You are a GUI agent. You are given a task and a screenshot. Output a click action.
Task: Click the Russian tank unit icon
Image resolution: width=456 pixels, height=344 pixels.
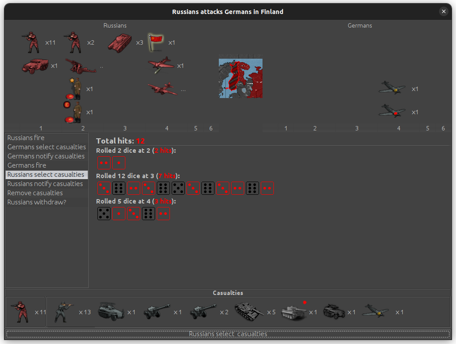(x=120, y=42)
